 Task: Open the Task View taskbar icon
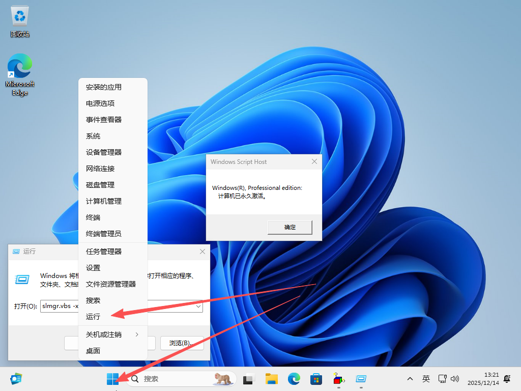[x=249, y=379]
